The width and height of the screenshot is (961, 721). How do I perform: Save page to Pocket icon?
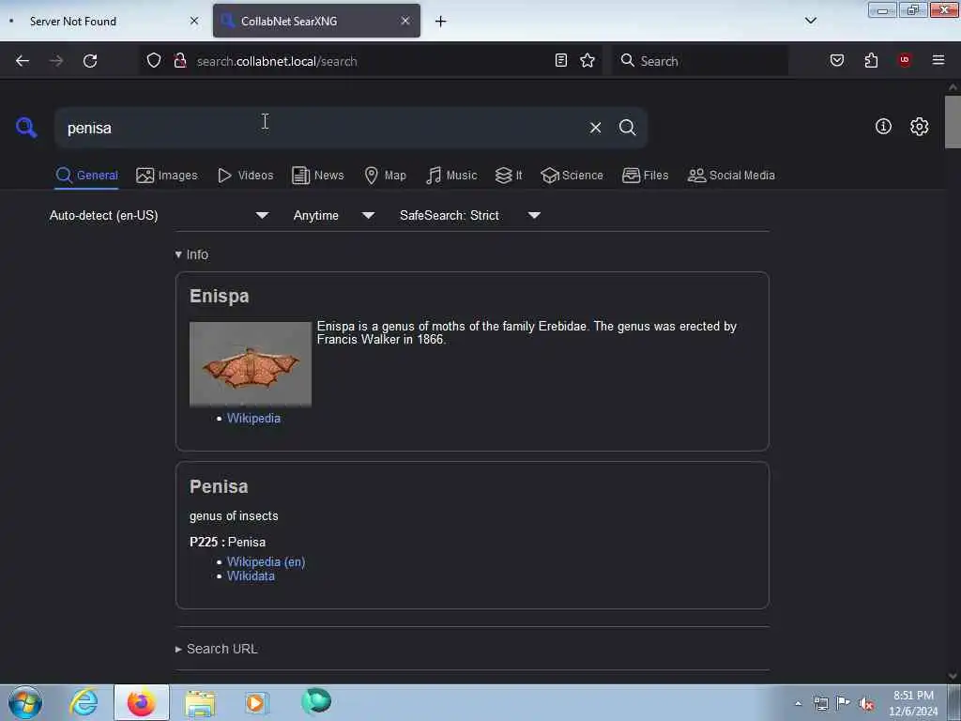[x=836, y=61]
